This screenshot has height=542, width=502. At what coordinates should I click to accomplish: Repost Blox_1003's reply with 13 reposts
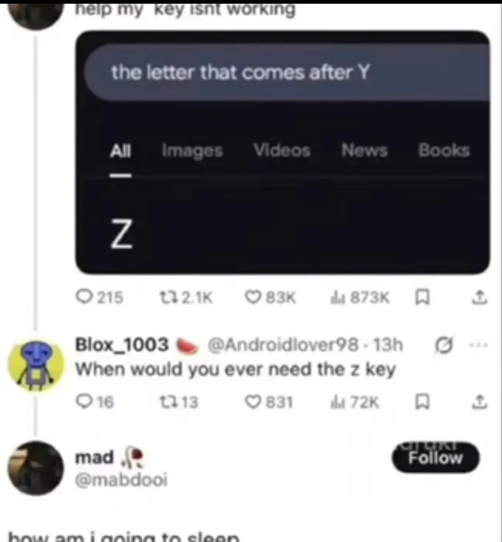click(179, 402)
